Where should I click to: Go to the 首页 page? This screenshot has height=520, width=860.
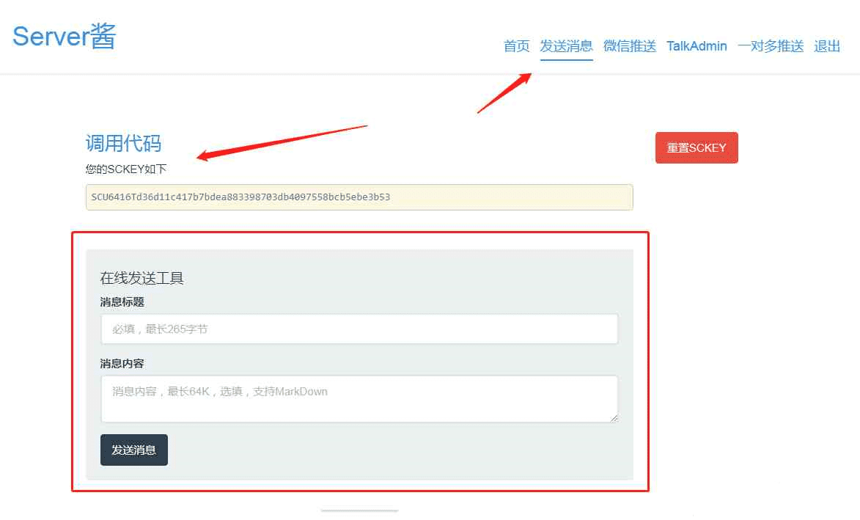pos(516,46)
